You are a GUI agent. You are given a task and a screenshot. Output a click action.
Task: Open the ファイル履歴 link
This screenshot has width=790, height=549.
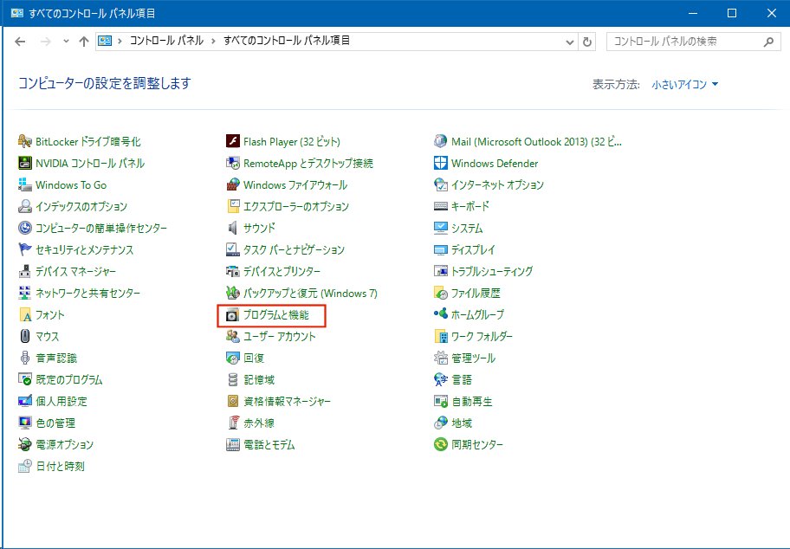[476, 294]
